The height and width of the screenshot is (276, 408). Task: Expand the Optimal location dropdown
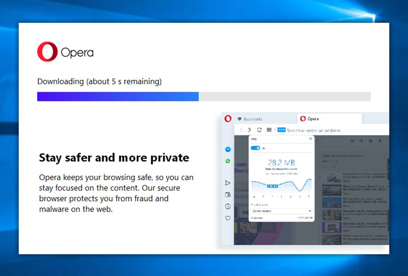click(x=282, y=211)
